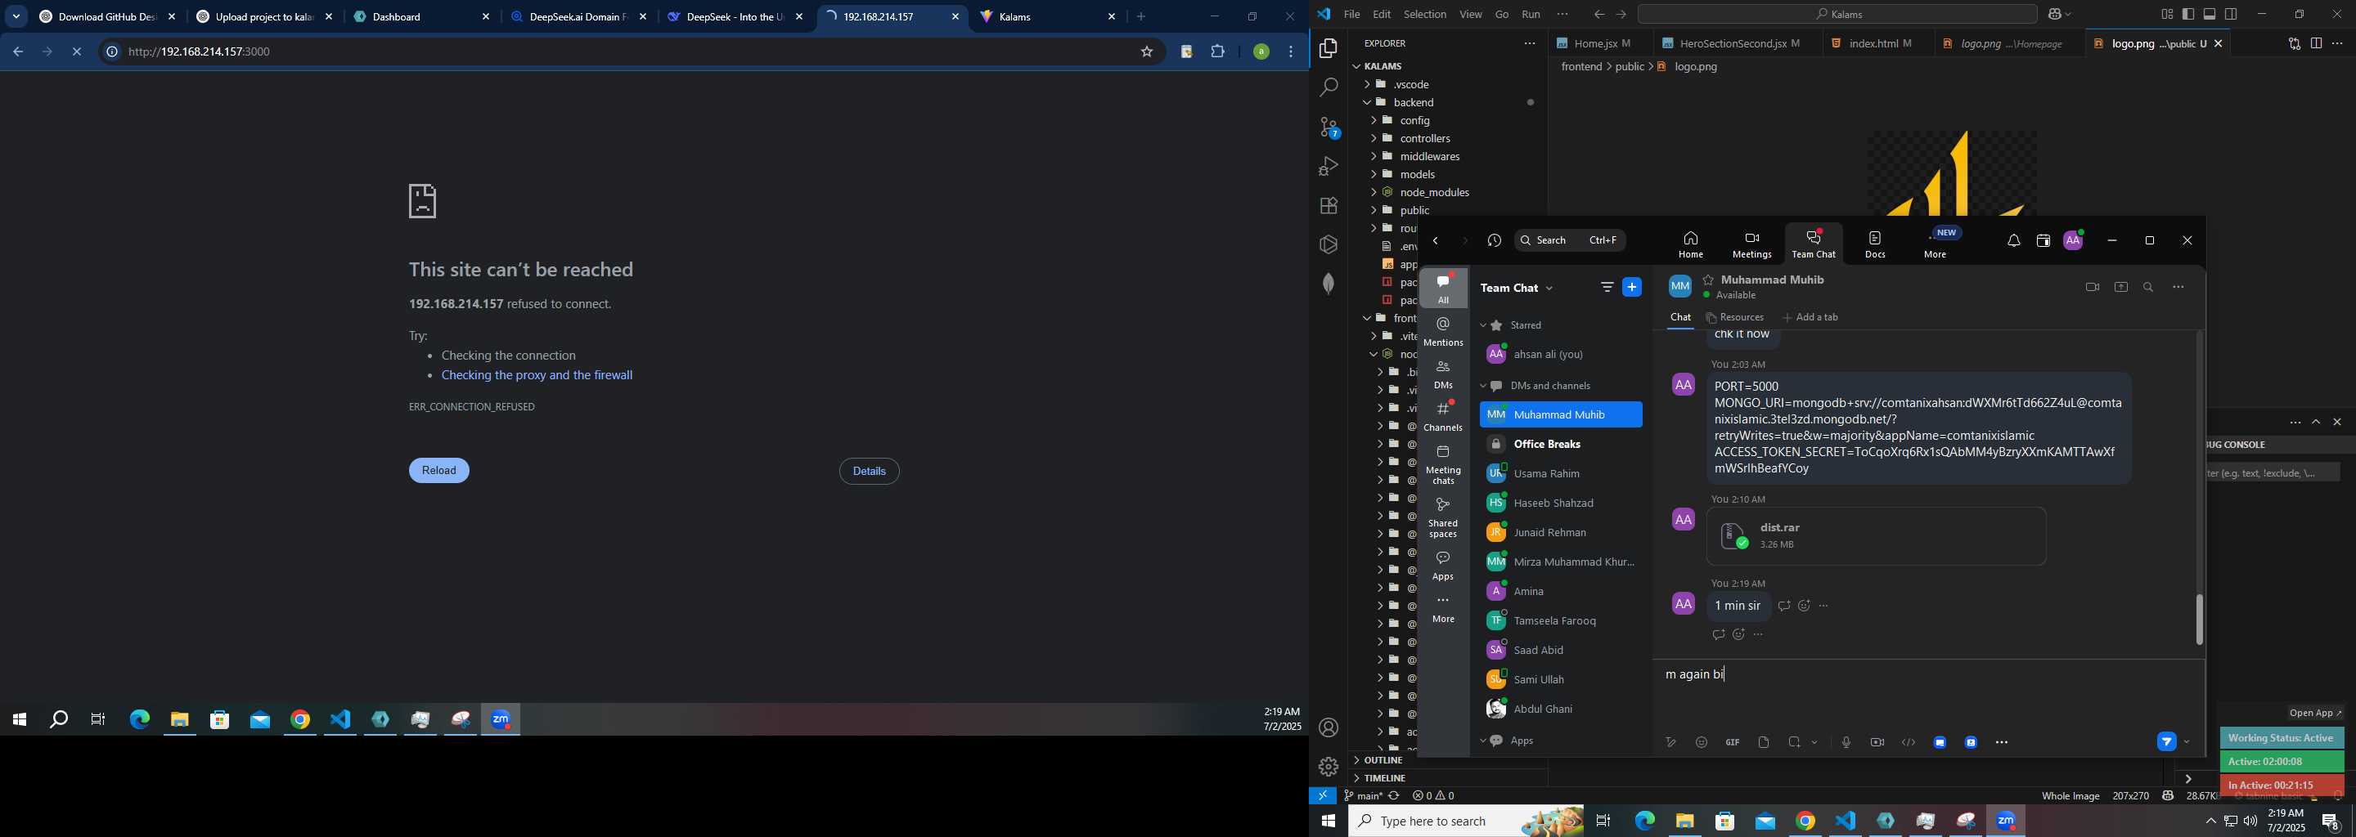Switch to HeroSectionSecond.jsx editor tab
The width and height of the screenshot is (2356, 837).
tap(1738, 44)
